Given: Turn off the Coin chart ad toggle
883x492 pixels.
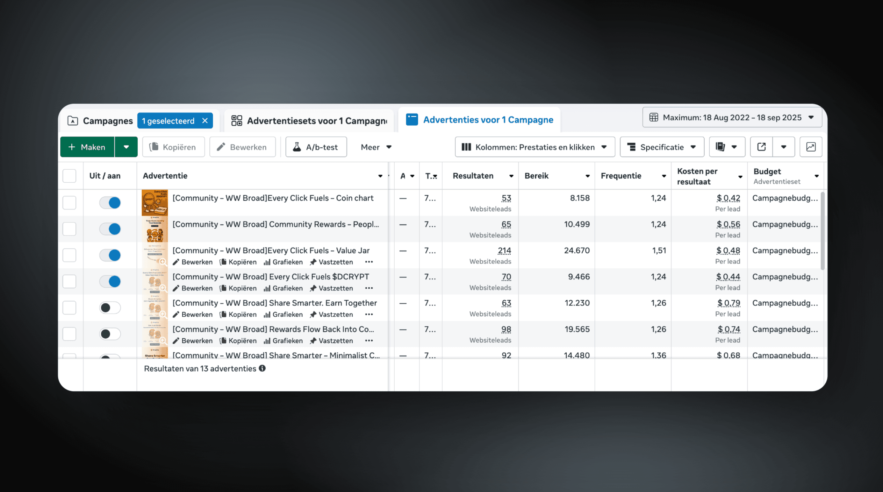Looking at the screenshot, I should coord(110,203).
